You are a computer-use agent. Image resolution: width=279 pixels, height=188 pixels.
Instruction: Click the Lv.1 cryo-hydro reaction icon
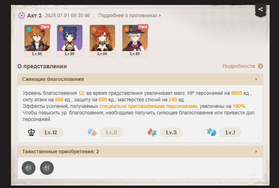[212, 132]
